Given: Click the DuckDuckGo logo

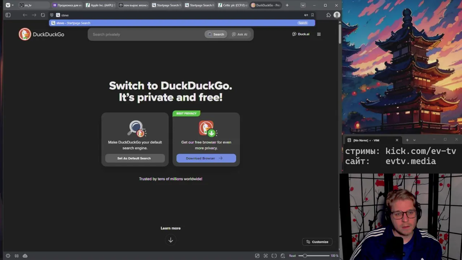Looking at the screenshot, I should point(42,34).
